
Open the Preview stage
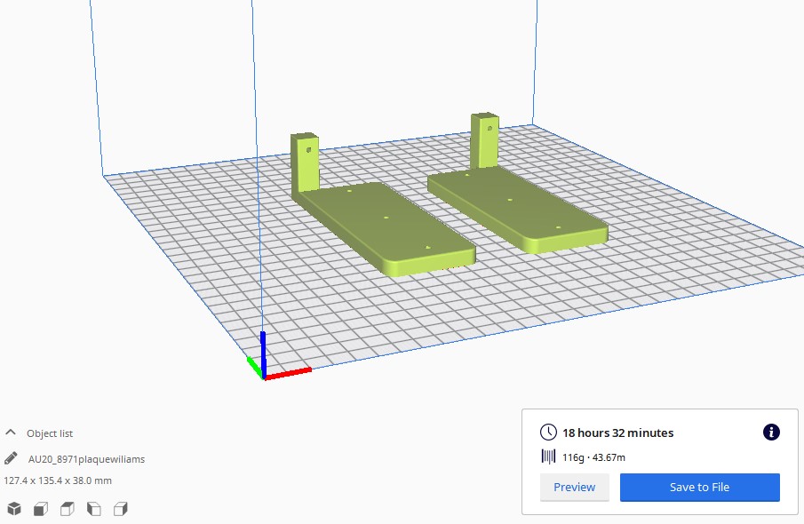(x=574, y=487)
